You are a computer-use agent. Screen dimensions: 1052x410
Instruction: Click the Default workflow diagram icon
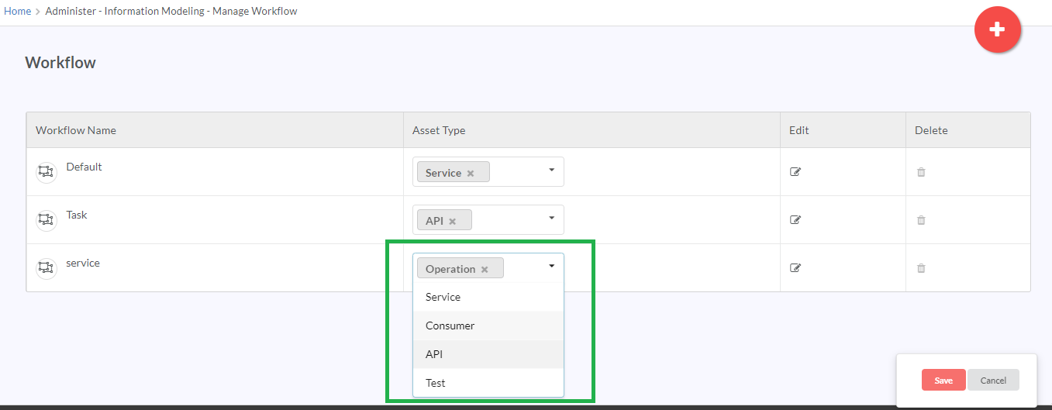pos(47,172)
